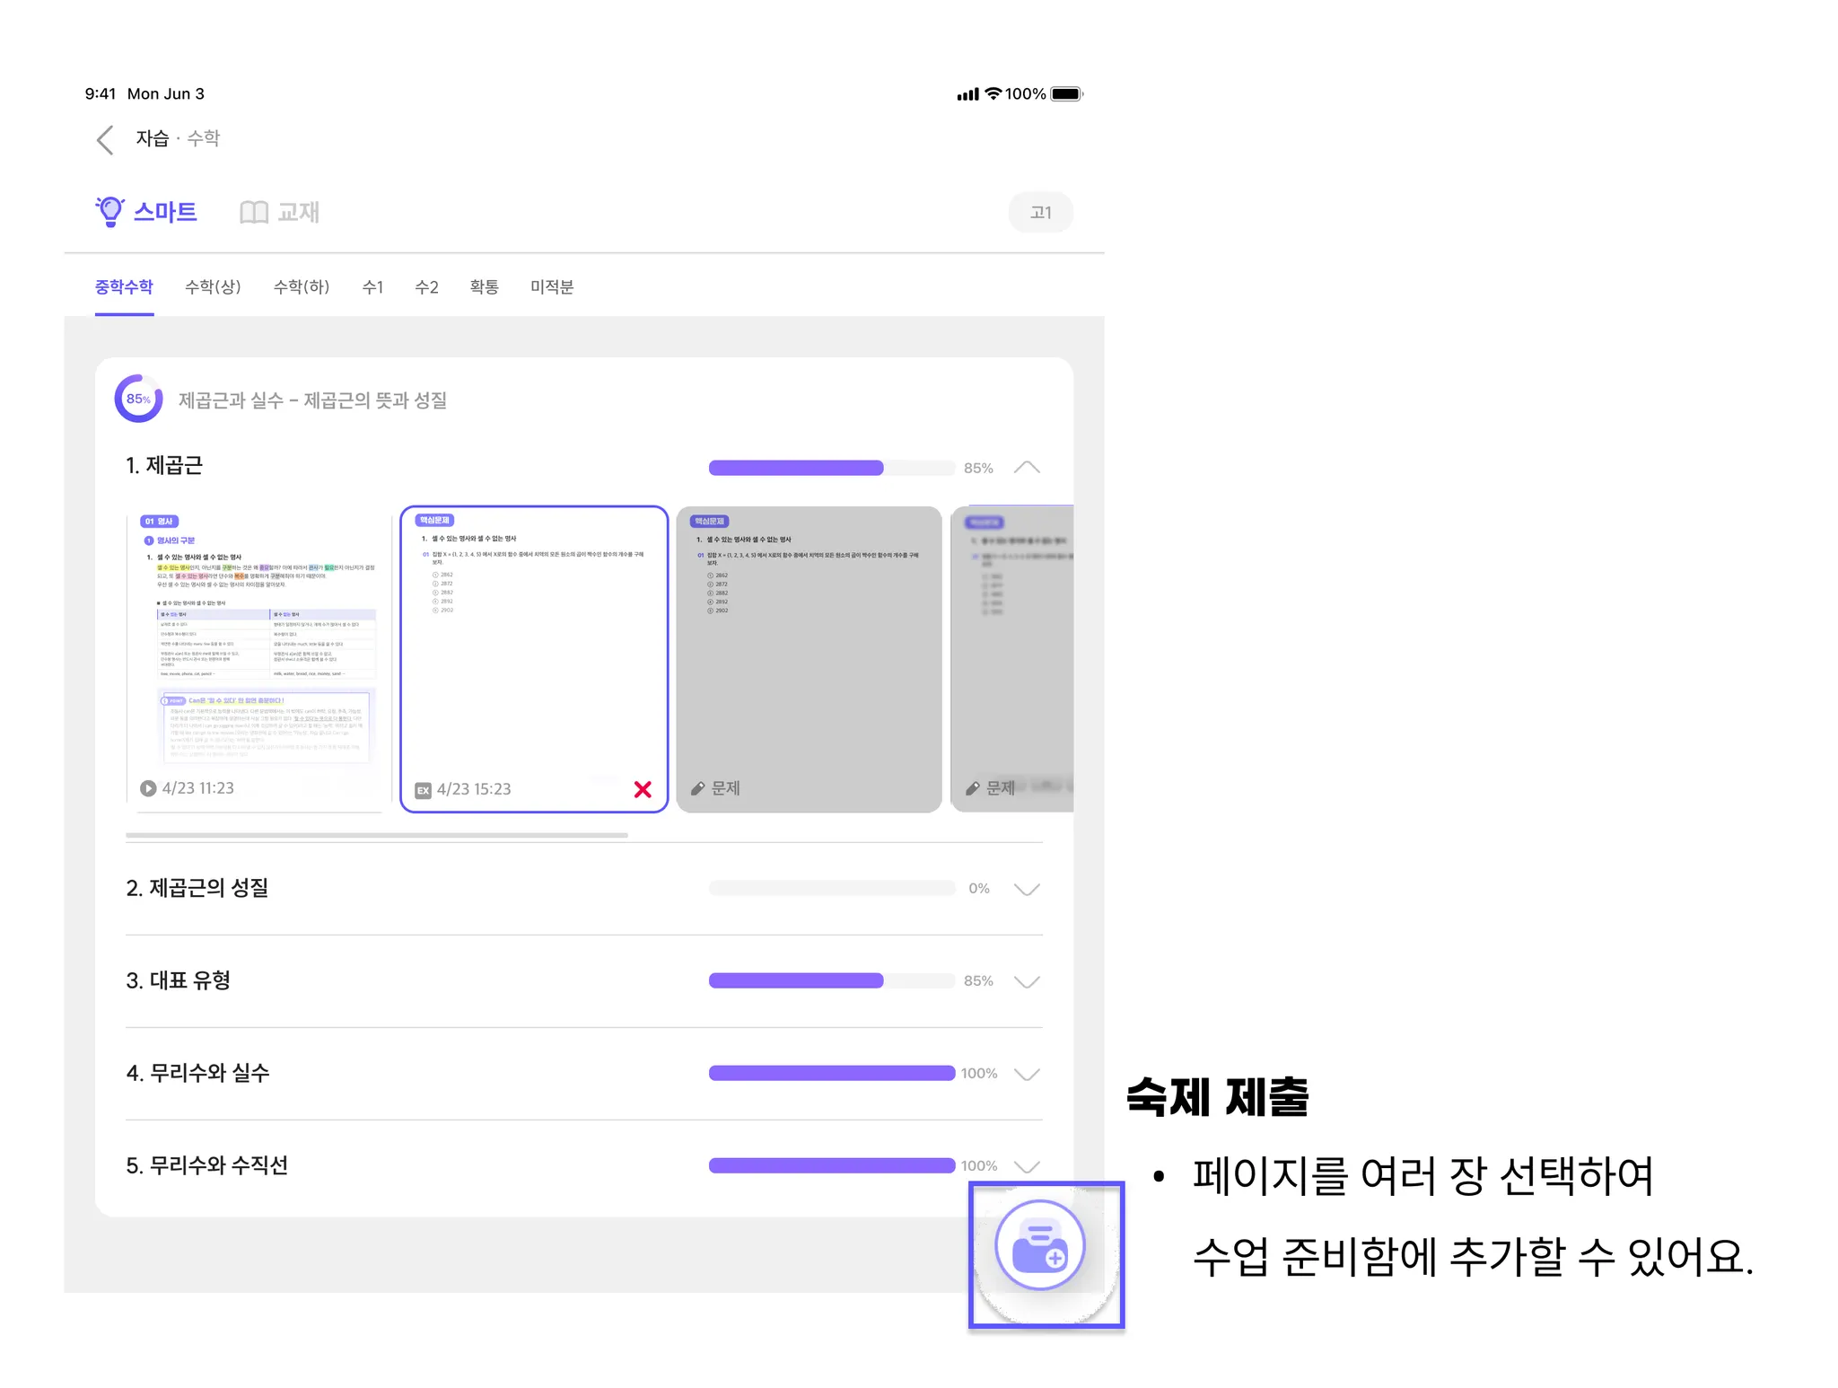Switch to the 교재 book tab
The image size is (1838, 1388).
click(x=279, y=212)
